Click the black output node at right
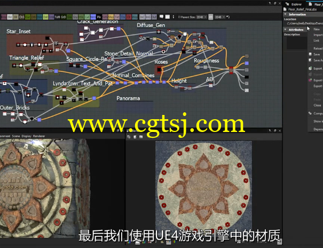The width and height of the screenshot is (323, 248). click(x=247, y=77)
